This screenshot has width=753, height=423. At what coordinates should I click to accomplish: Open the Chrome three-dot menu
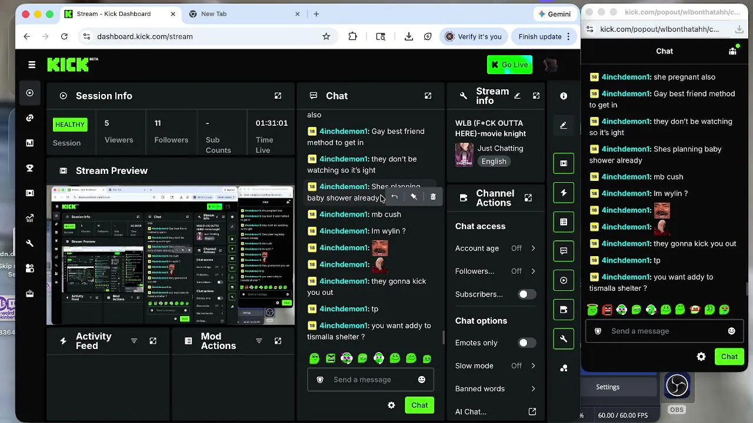click(568, 36)
